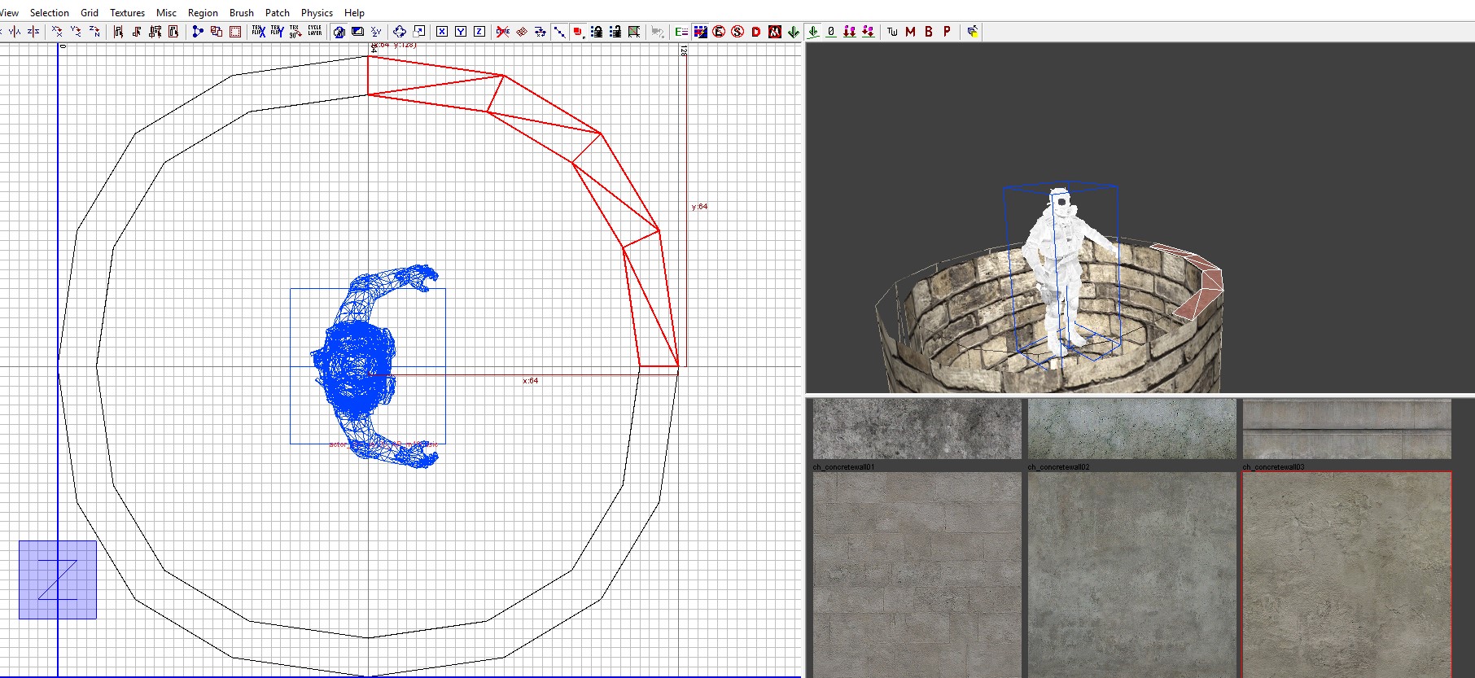Click the first padlock icon
Viewport: 1475px width, 678px height.
pos(597,32)
